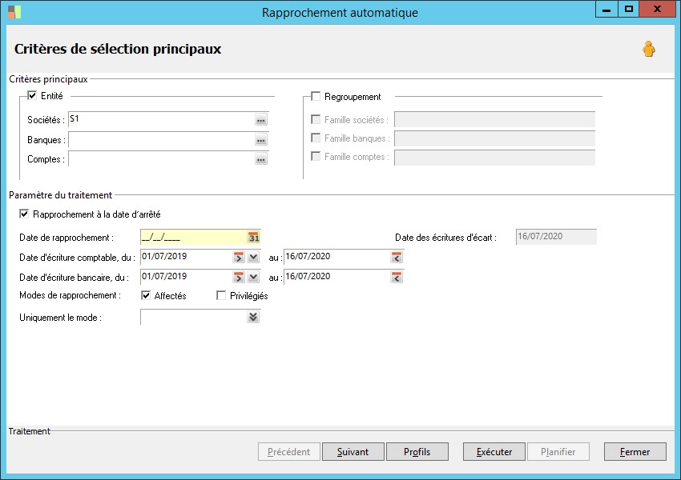Toggle the Famille banques checkbox

pos(316,138)
